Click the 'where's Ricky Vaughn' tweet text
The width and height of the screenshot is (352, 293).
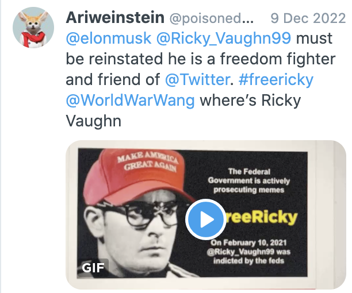pos(183,110)
